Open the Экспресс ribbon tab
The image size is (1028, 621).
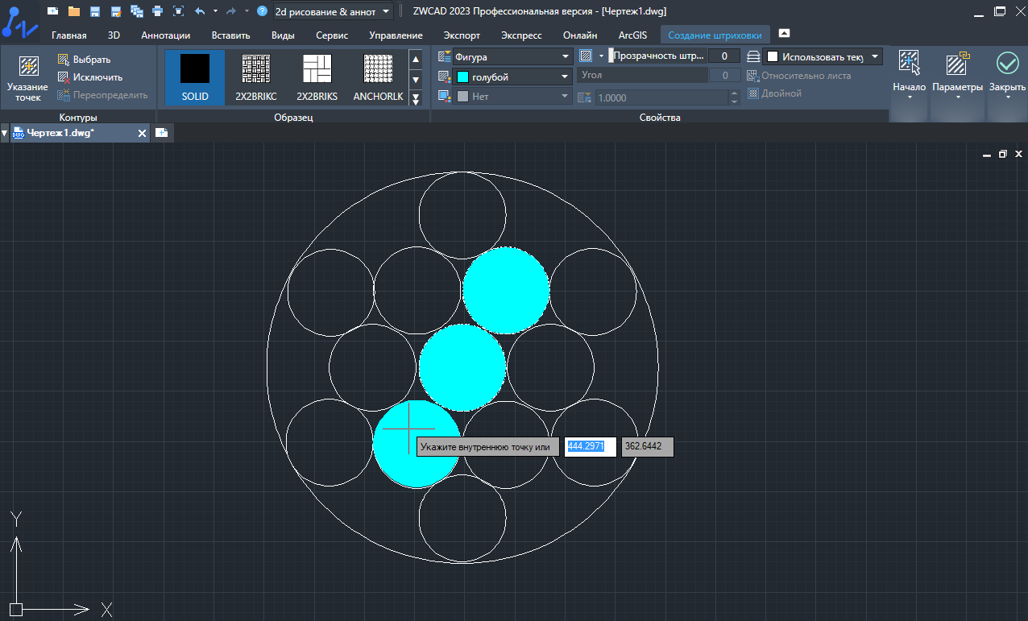(x=521, y=35)
